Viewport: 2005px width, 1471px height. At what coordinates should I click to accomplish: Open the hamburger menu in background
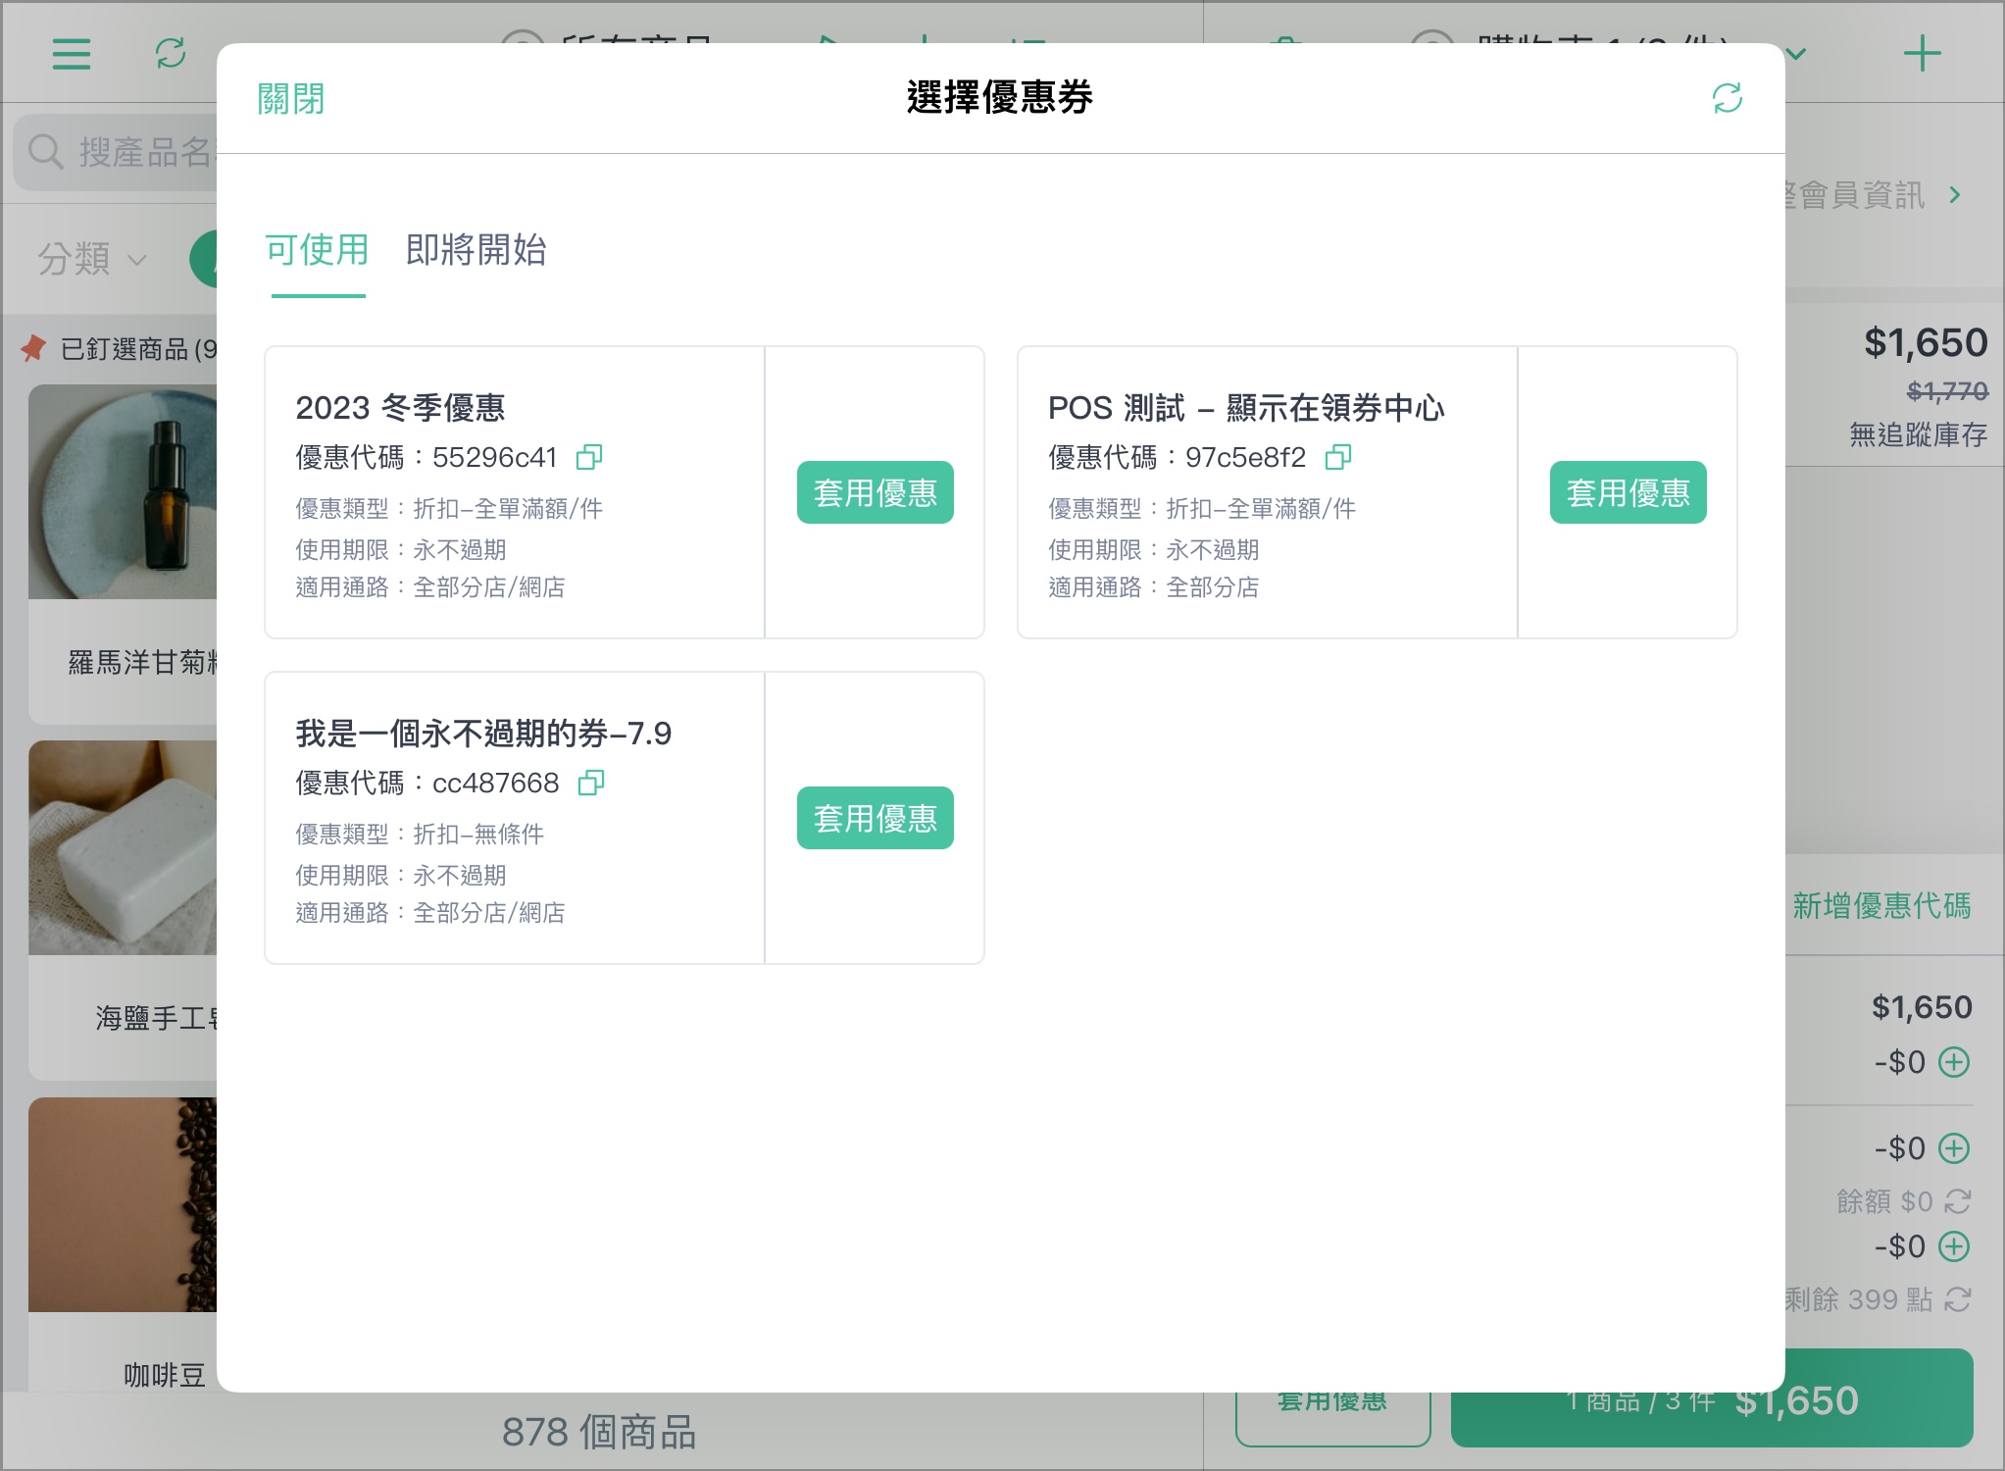[x=72, y=53]
